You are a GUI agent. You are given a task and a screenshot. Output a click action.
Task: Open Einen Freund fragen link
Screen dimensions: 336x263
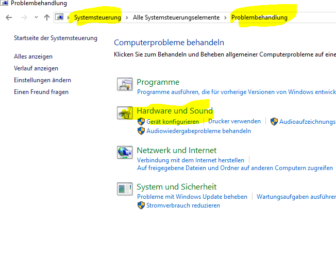click(x=41, y=92)
